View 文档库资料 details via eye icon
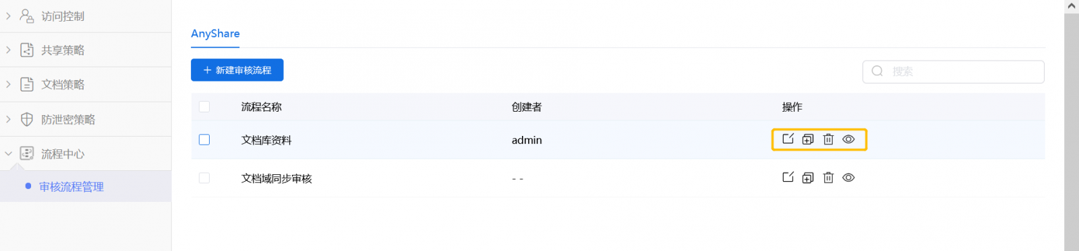 click(x=848, y=139)
